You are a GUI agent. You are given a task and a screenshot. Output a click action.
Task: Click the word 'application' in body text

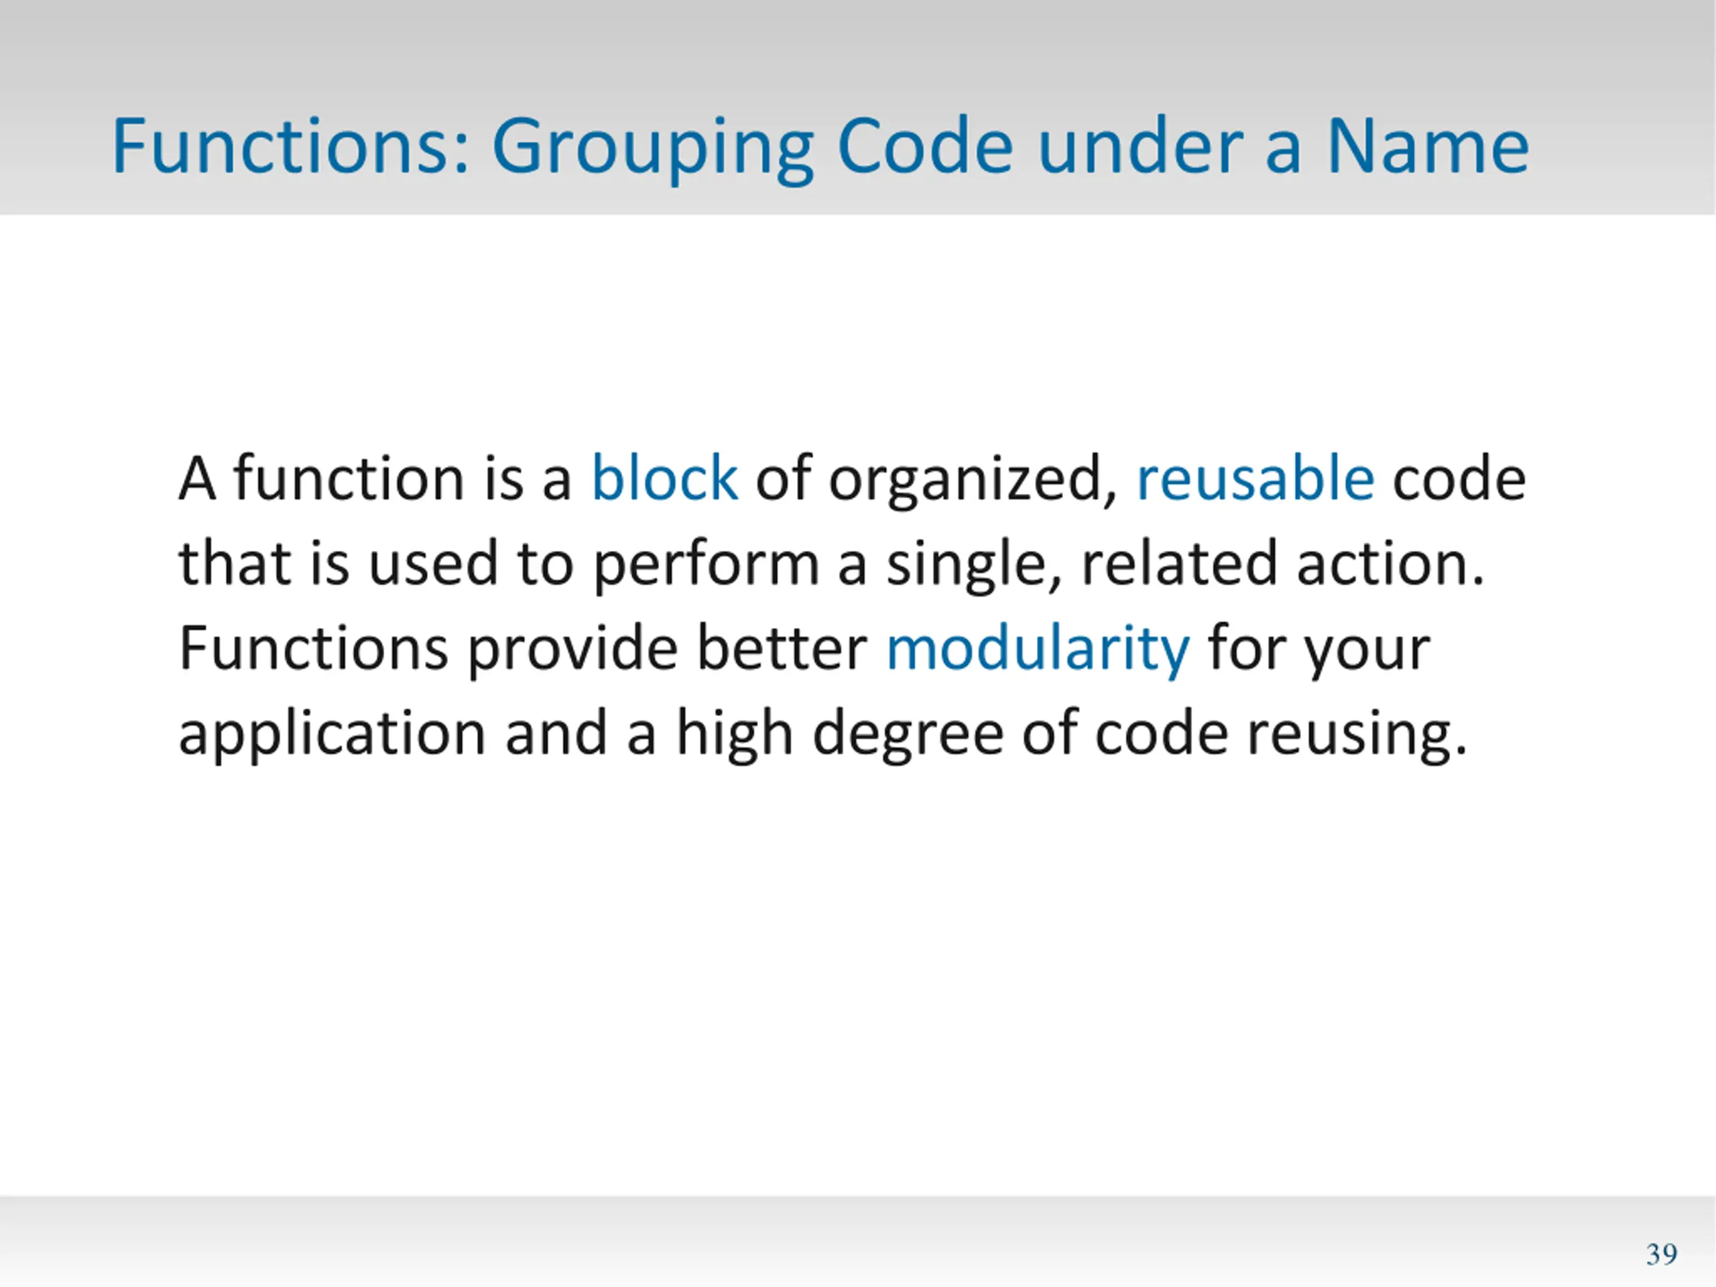(332, 734)
